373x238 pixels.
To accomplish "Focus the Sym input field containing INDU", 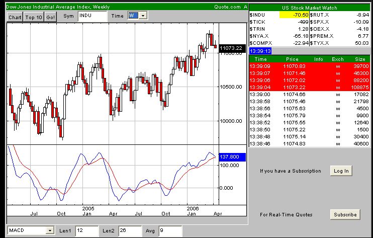I will point(92,16).
